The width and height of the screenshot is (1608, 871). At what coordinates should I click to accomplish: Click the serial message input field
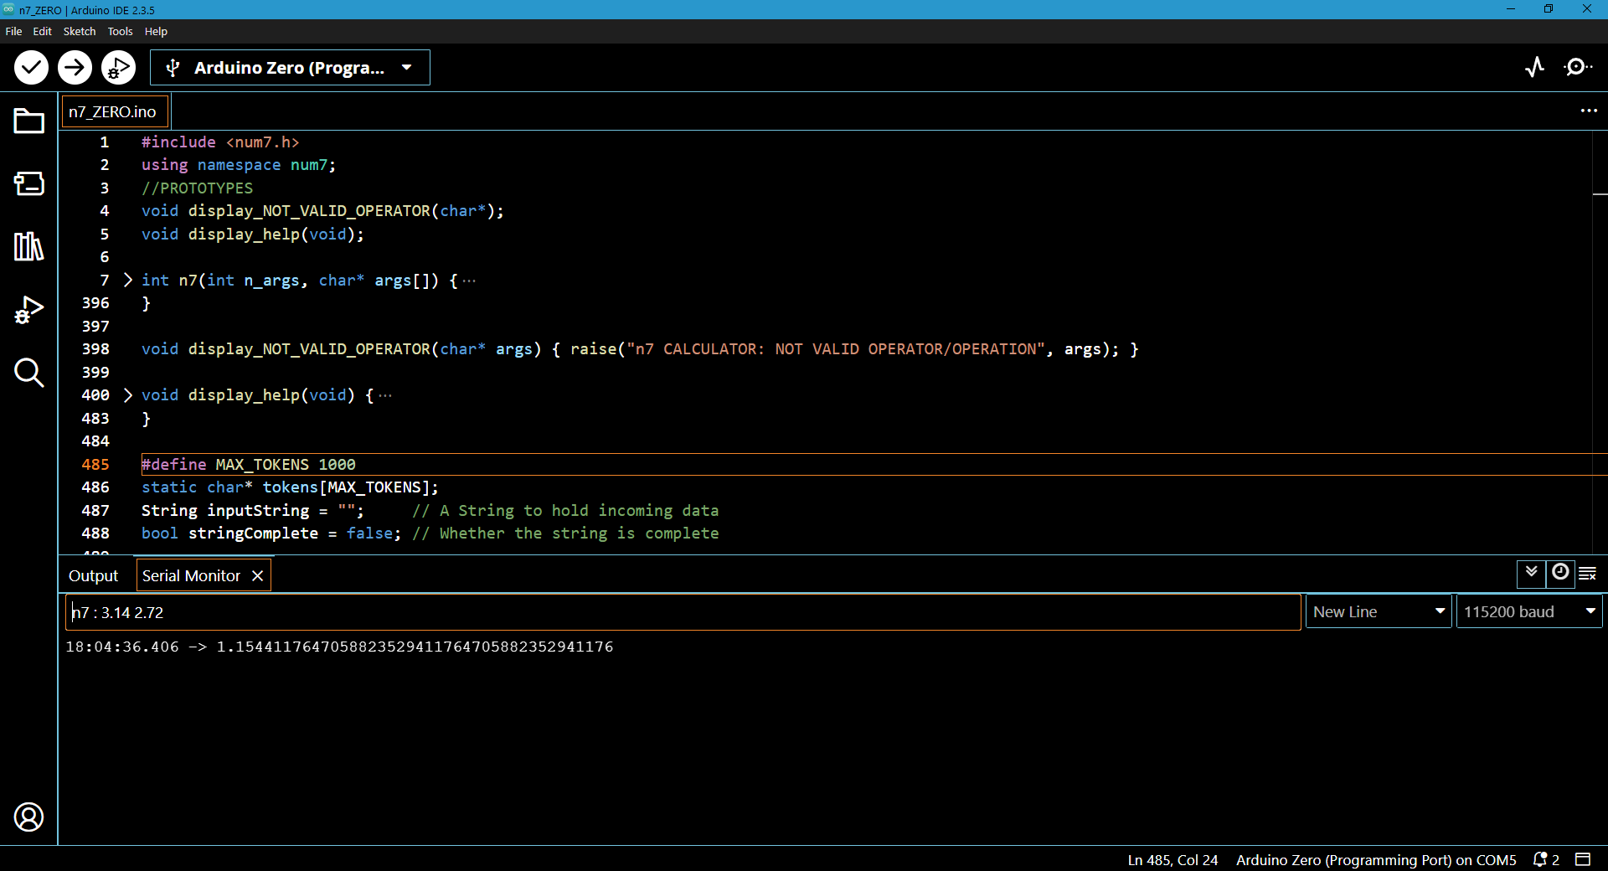click(x=683, y=612)
